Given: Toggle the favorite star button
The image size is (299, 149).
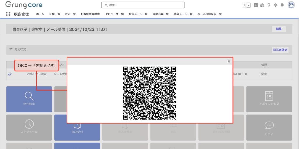Looking at the screenshot, I should pyautogui.click(x=244, y=5).
